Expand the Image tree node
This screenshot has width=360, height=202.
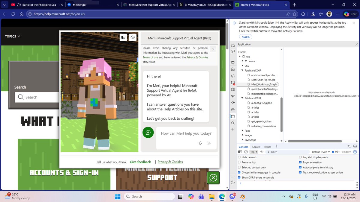pyautogui.click(x=242, y=135)
